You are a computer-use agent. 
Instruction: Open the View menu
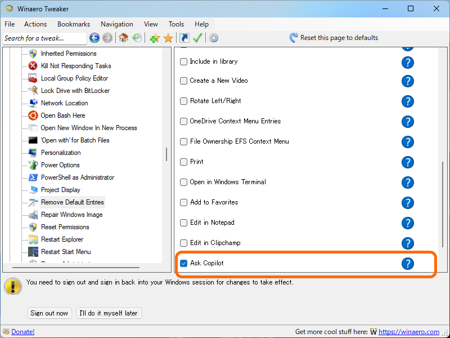pyautogui.click(x=151, y=24)
